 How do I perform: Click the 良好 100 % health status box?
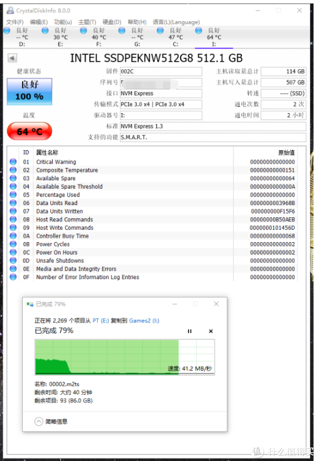coord(30,91)
